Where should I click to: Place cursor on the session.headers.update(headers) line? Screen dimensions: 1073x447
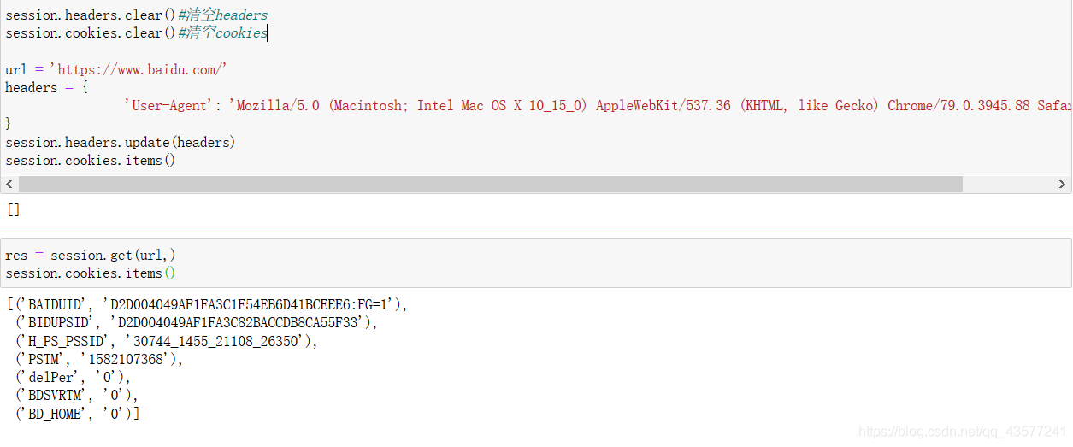[x=120, y=142]
